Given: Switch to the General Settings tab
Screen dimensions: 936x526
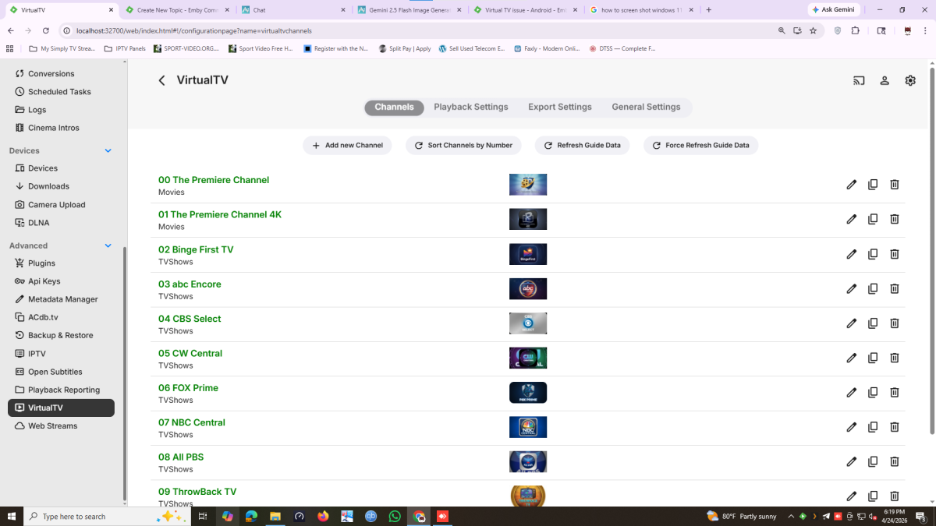Looking at the screenshot, I should 646,108.
